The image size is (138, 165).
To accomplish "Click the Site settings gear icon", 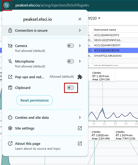I will click(x=10, y=128).
